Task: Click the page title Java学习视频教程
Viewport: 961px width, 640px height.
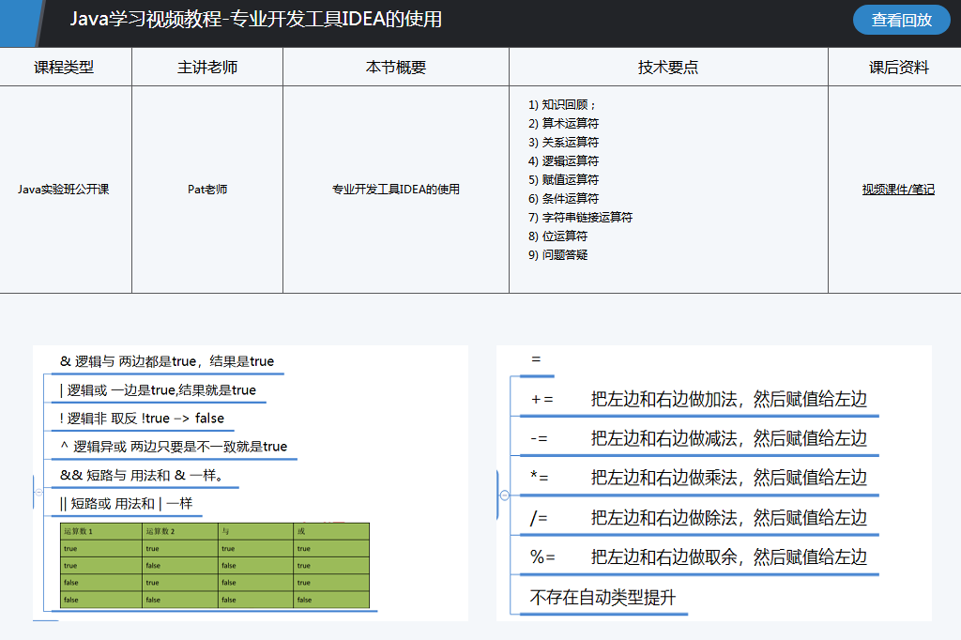Action: pyautogui.click(x=255, y=20)
